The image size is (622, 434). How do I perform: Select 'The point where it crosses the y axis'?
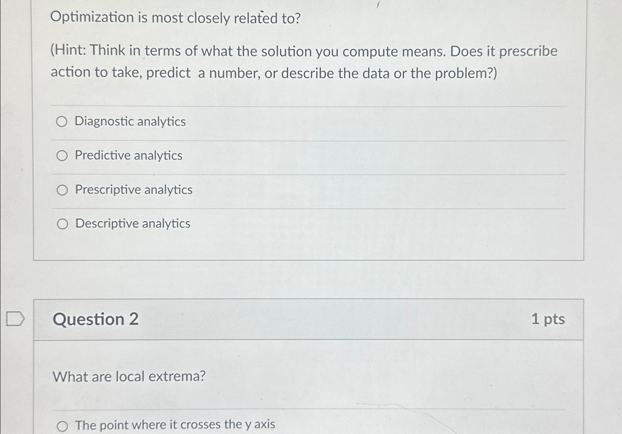click(62, 425)
